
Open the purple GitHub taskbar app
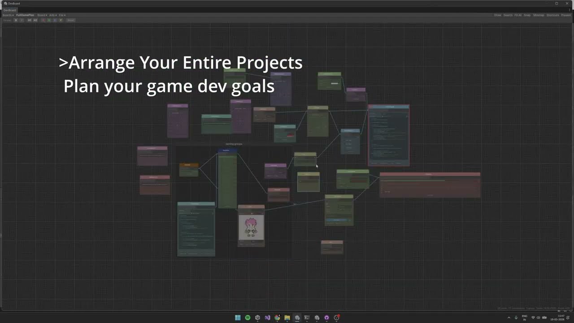[326, 318]
